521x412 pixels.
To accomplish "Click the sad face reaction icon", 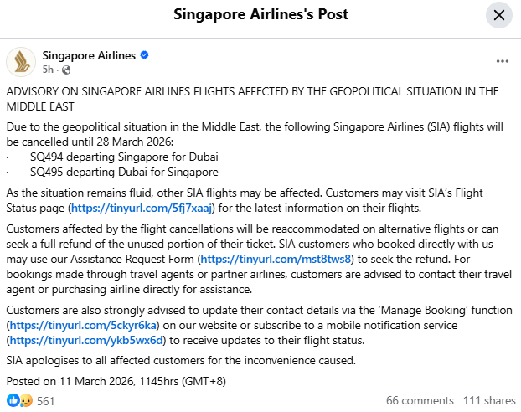I will (x=25, y=401).
